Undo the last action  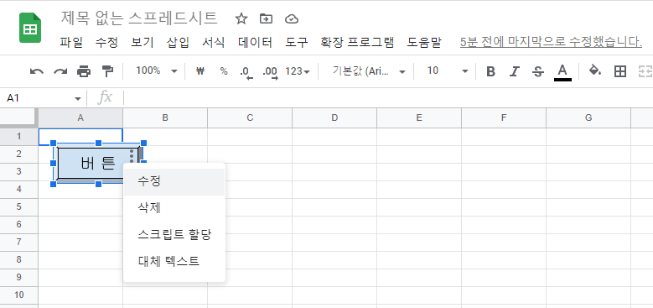coord(37,71)
